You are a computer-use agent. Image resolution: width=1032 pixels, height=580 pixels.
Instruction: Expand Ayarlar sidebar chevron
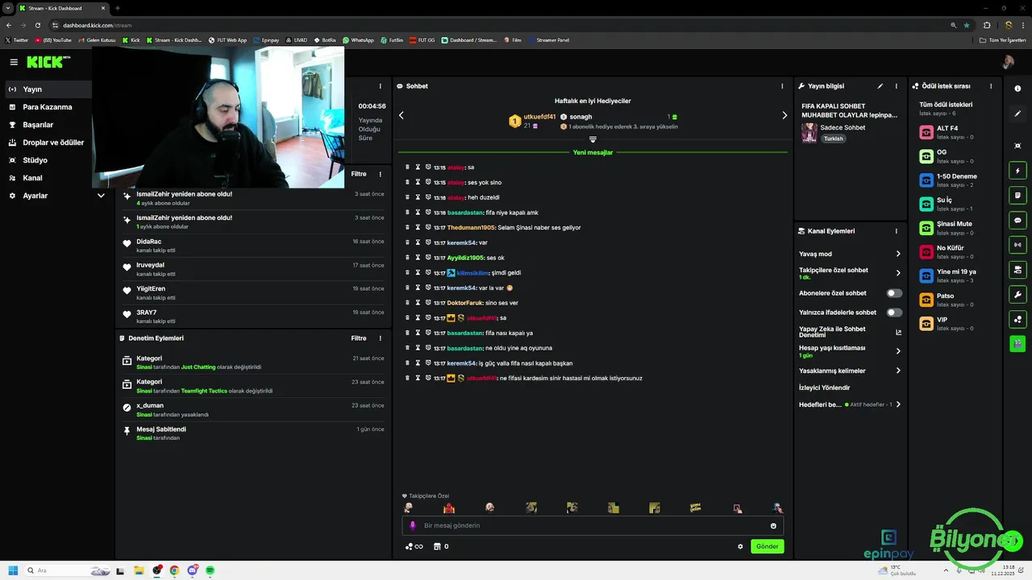click(101, 196)
